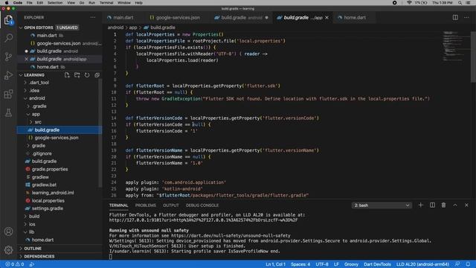Click the feedback icon in status bar
The width and height of the screenshot is (476, 268).
457,264
